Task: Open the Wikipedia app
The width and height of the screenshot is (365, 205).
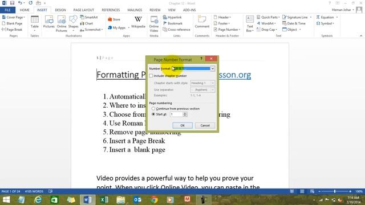Action: point(138,22)
